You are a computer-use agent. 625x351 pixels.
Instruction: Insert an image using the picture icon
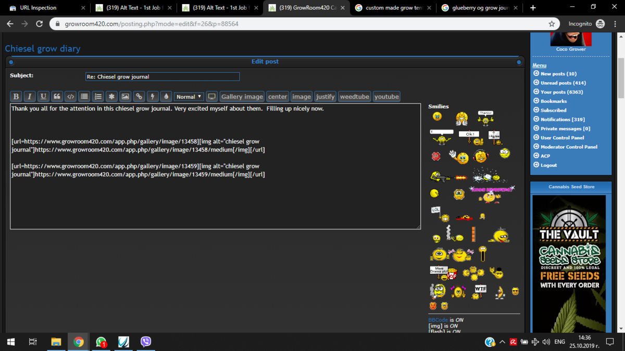125,97
